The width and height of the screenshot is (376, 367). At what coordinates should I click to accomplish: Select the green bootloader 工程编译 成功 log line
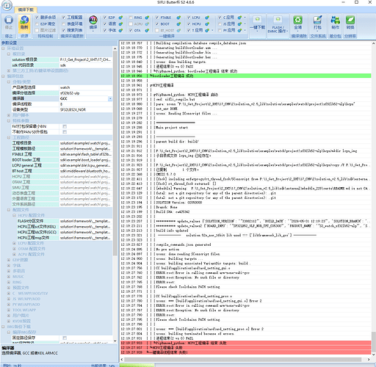tap(246, 76)
